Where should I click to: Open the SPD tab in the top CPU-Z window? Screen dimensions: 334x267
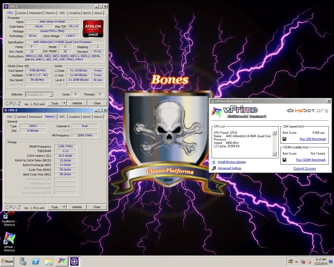62,13
